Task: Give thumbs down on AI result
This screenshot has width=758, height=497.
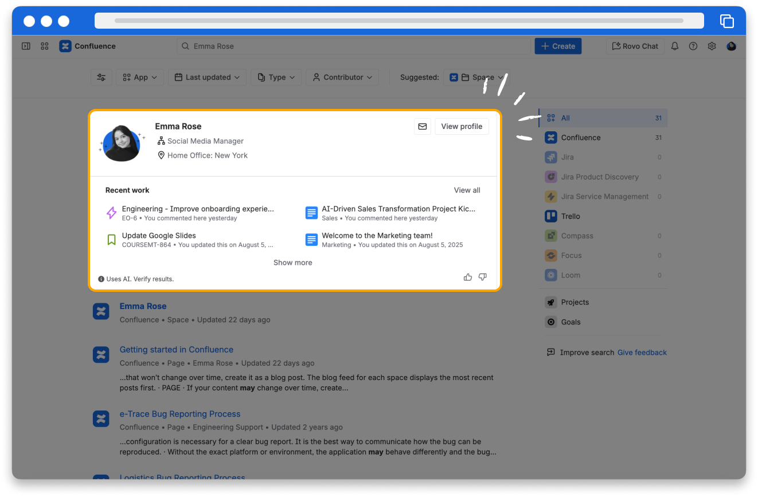Action: click(483, 277)
